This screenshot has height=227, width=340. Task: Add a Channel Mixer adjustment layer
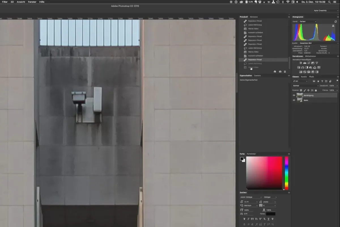(315, 68)
